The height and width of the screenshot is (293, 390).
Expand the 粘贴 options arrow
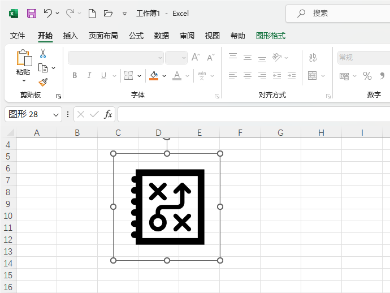(x=24, y=80)
